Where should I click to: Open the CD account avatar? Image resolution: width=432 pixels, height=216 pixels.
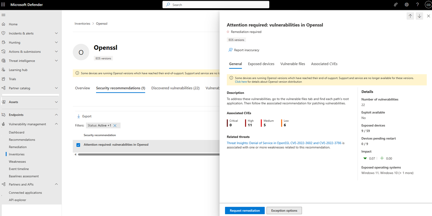pyautogui.click(x=428, y=5)
